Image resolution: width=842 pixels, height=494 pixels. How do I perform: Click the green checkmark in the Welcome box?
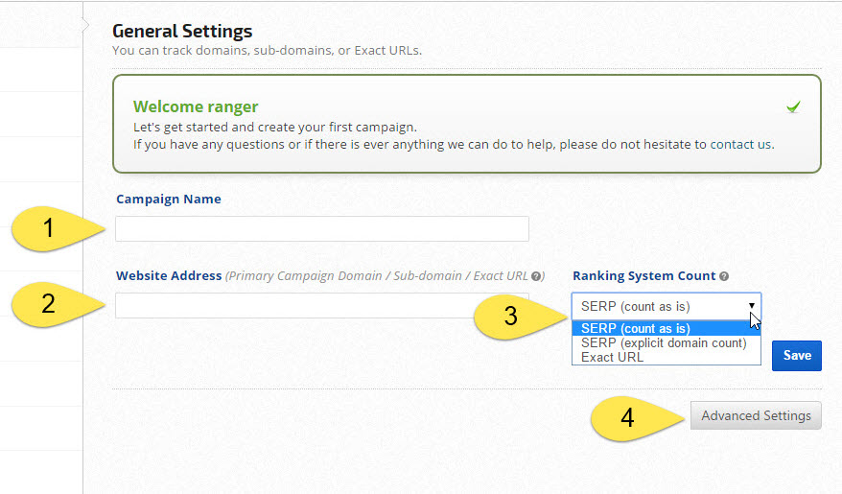point(793,107)
